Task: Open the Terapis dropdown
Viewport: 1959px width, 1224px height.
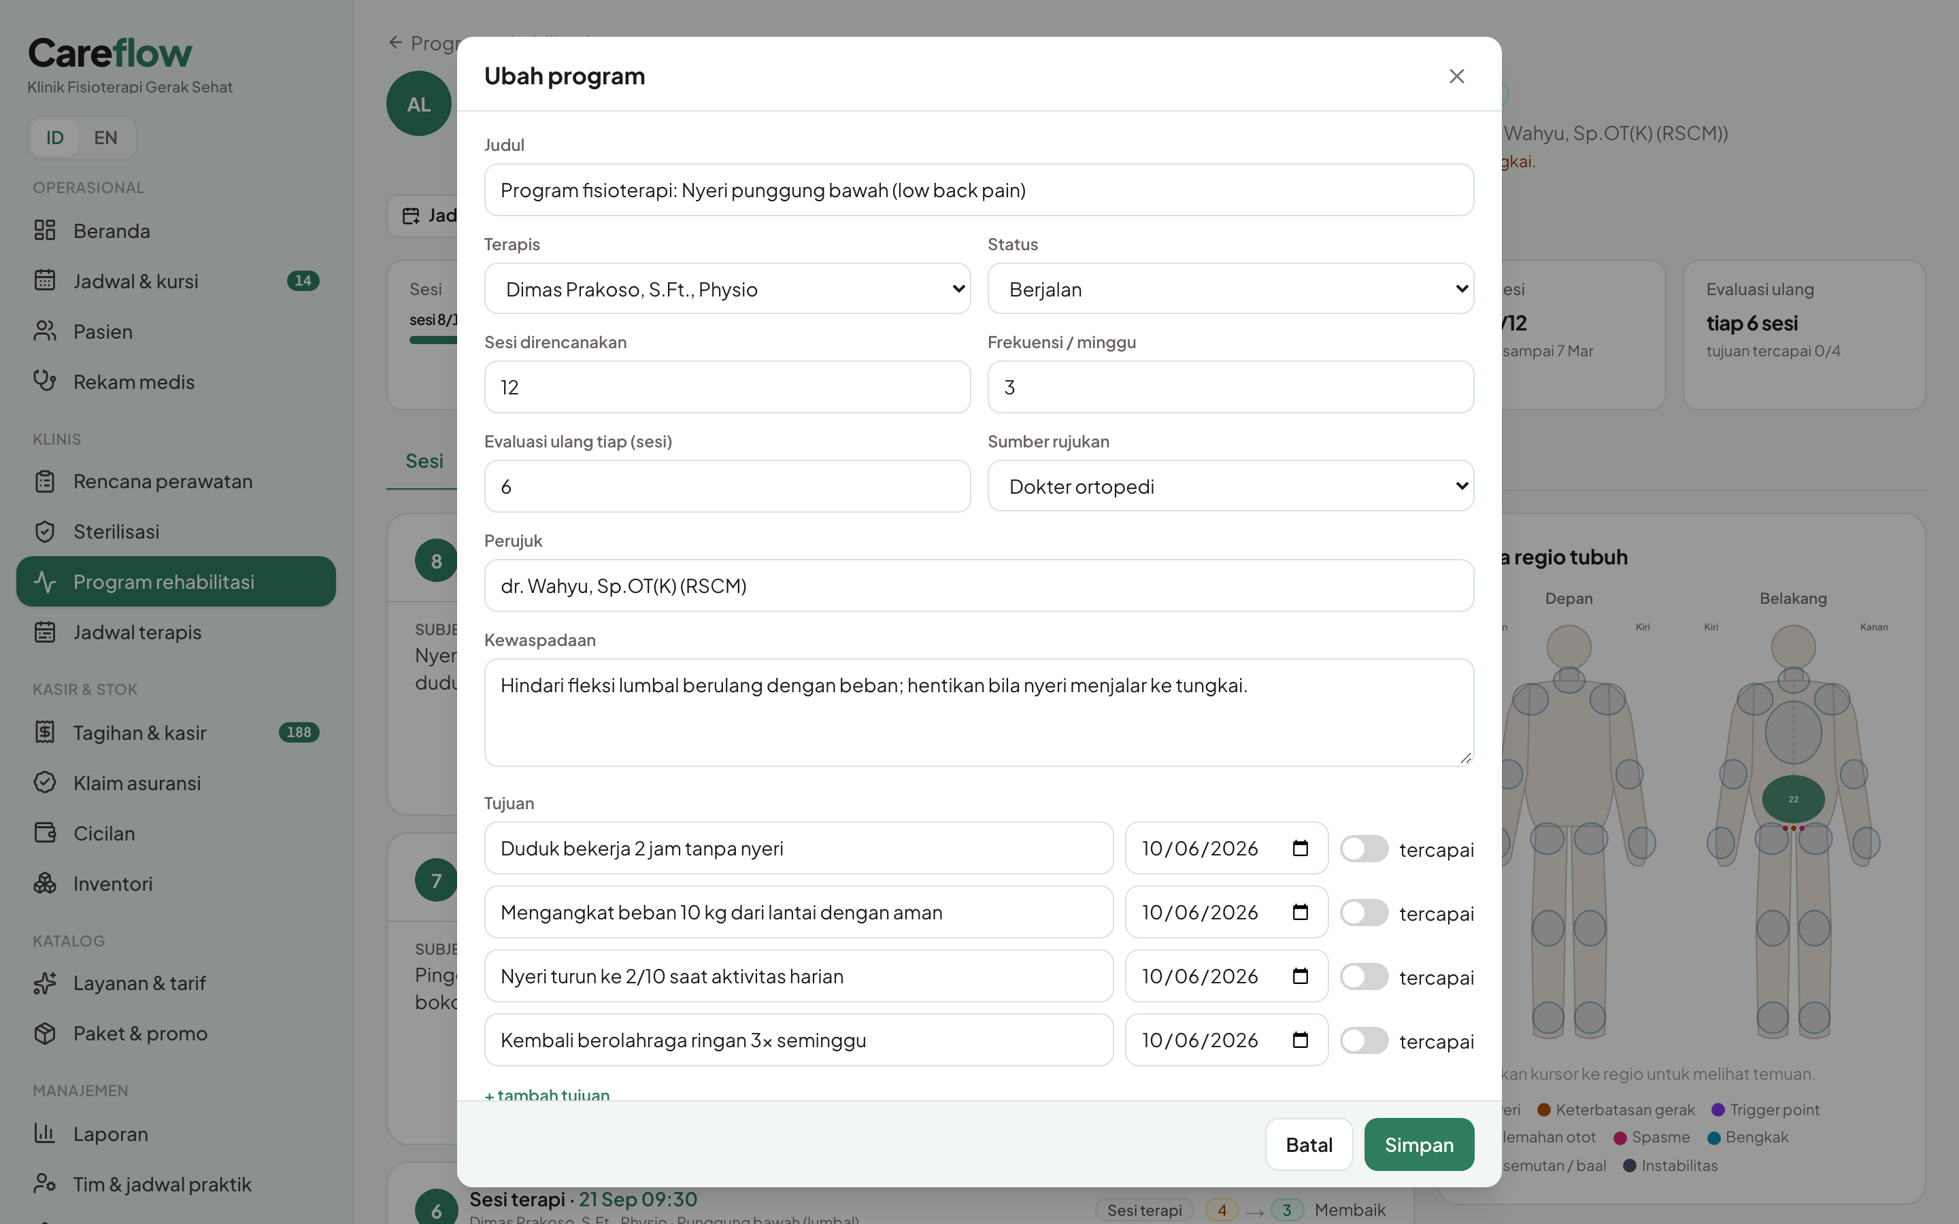Action: click(x=727, y=289)
